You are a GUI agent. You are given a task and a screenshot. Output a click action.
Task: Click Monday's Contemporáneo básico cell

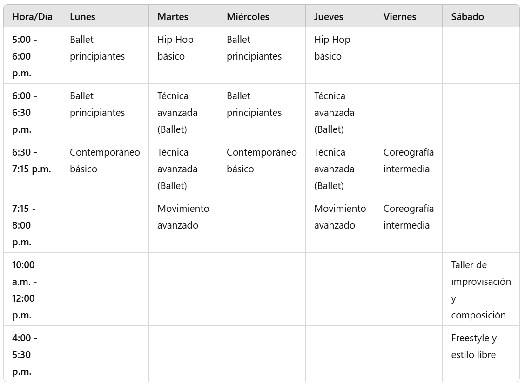pos(105,169)
